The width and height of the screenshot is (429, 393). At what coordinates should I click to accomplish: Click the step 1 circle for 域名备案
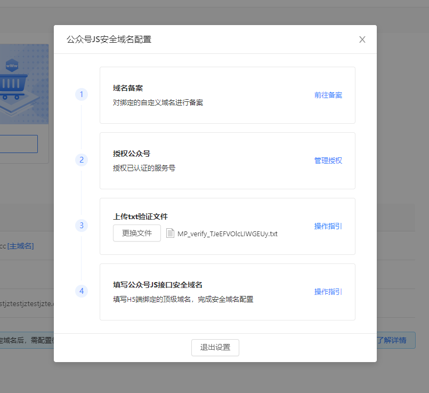82,94
